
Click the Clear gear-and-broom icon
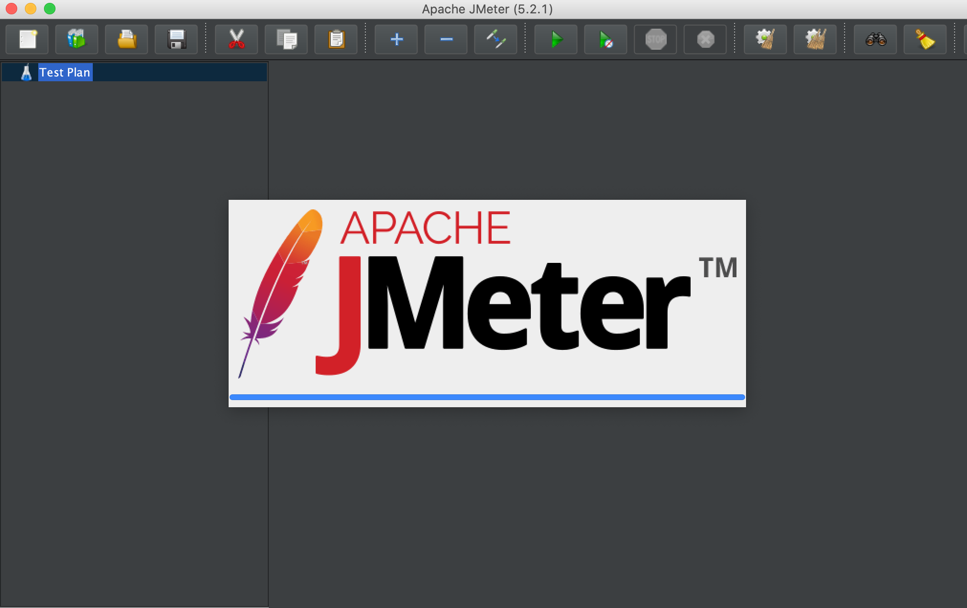click(x=765, y=39)
